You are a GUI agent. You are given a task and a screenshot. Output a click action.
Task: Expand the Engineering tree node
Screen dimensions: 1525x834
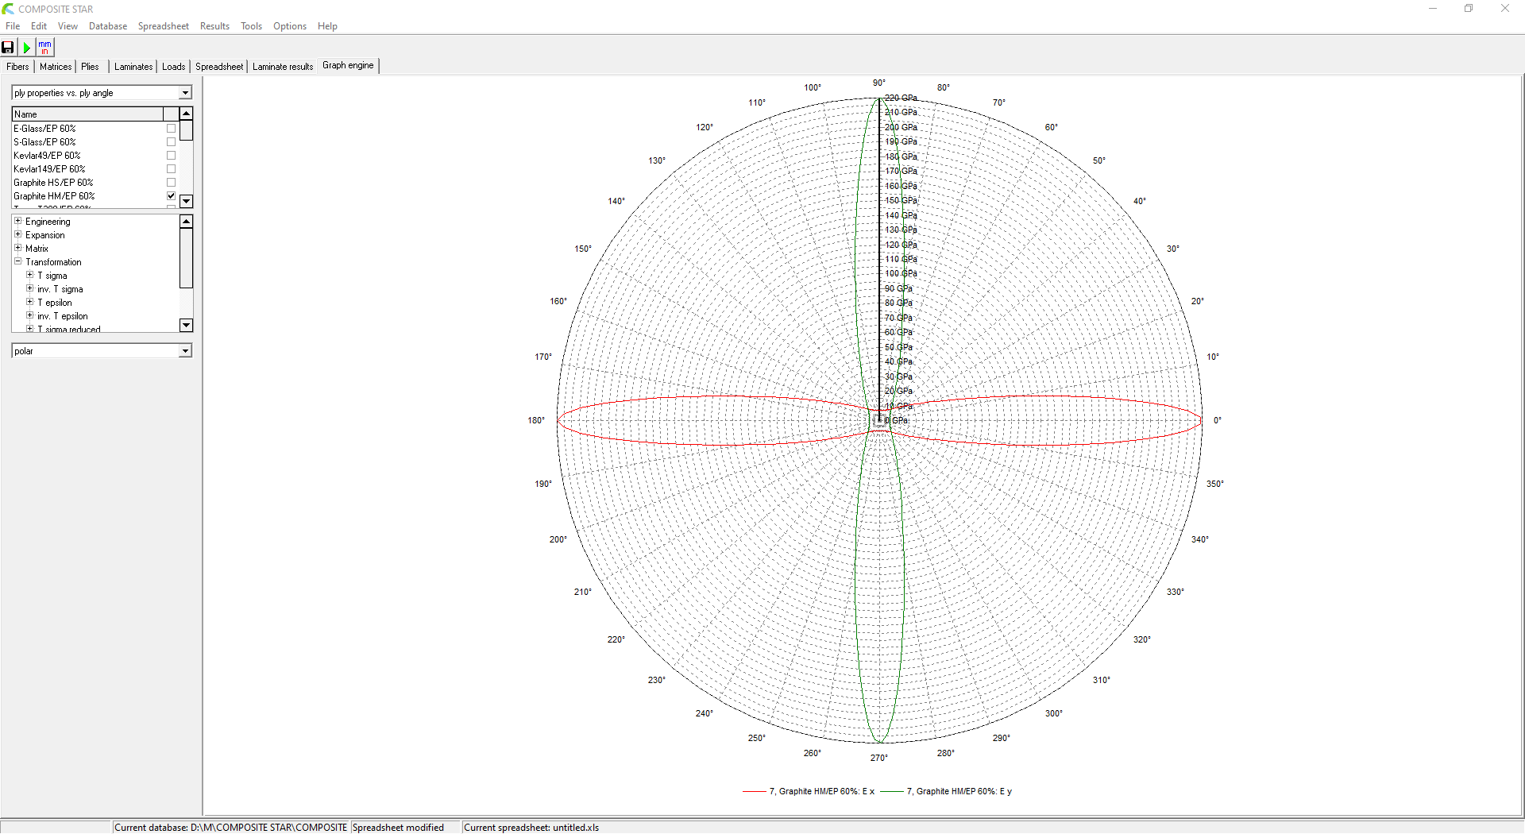tap(18, 222)
